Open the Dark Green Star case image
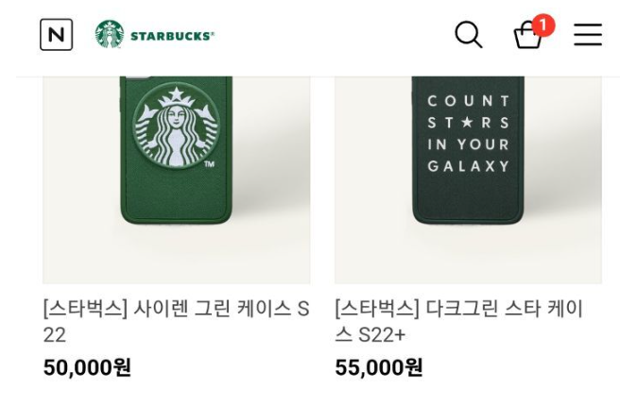Screen dimensions: 620x406 click(x=468, y=179)
